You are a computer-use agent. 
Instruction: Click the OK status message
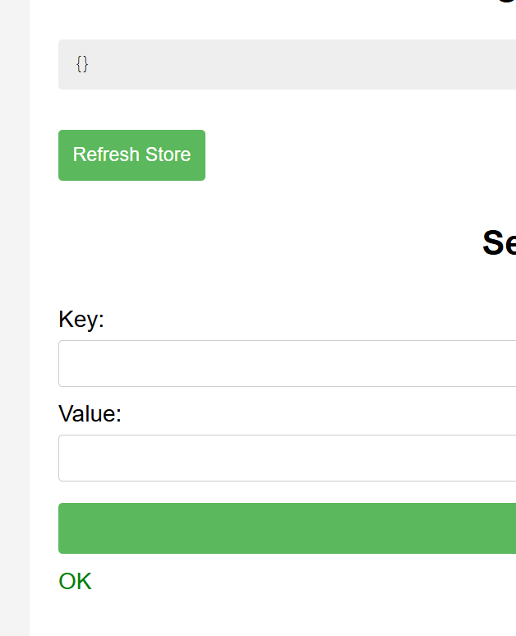click(x=75, y=582)
